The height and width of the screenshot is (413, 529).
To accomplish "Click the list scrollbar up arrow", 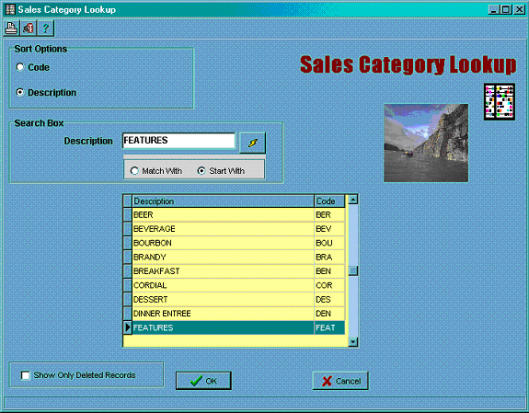I will pyautogui.click(x=353, y=200).
